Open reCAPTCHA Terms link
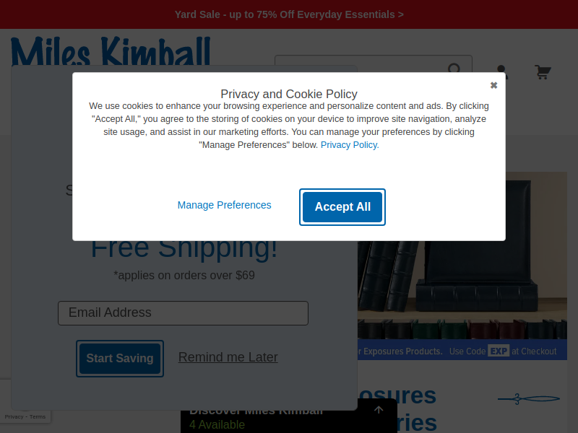 [x=38, y=417]
